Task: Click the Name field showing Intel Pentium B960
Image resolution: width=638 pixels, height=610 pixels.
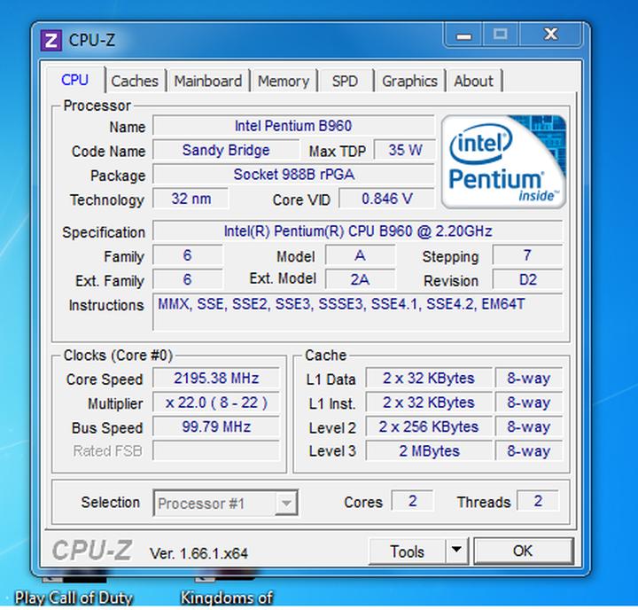Action: click(293, 126)
